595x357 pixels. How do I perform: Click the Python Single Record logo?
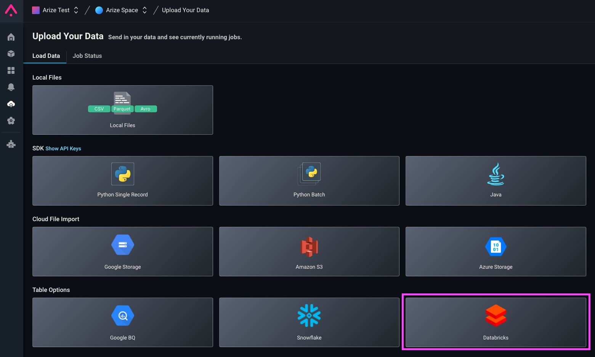pyautogui.click(x=123, y=174)
